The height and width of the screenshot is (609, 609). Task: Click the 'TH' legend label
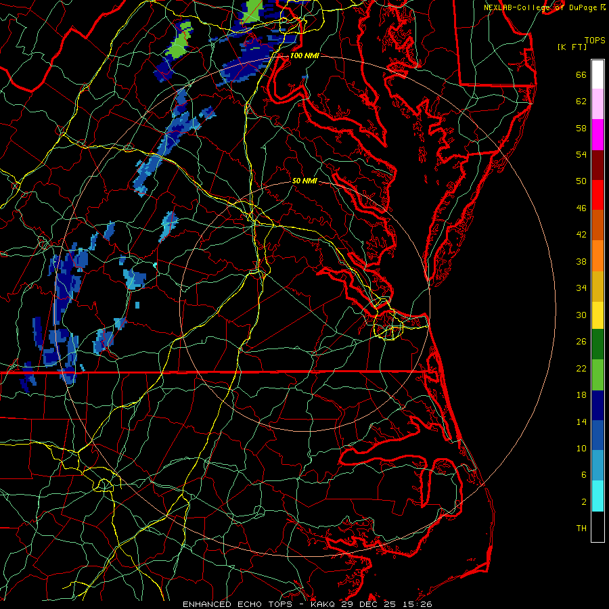pyautogui.click(x=581, y=528)
